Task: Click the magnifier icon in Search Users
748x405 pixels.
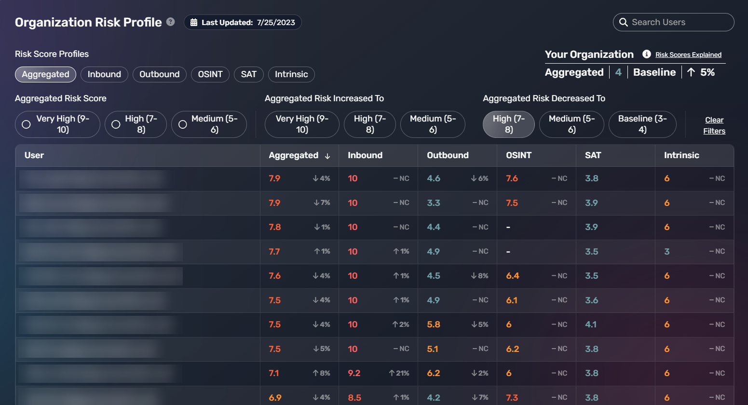Action: [624, 22]
